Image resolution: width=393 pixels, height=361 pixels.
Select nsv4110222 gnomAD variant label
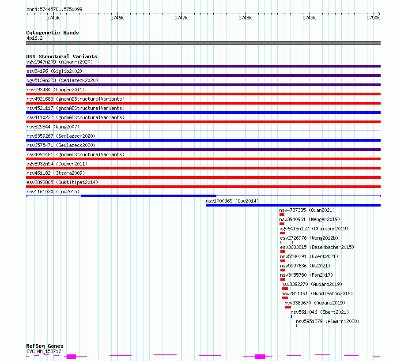coord(76,117)
